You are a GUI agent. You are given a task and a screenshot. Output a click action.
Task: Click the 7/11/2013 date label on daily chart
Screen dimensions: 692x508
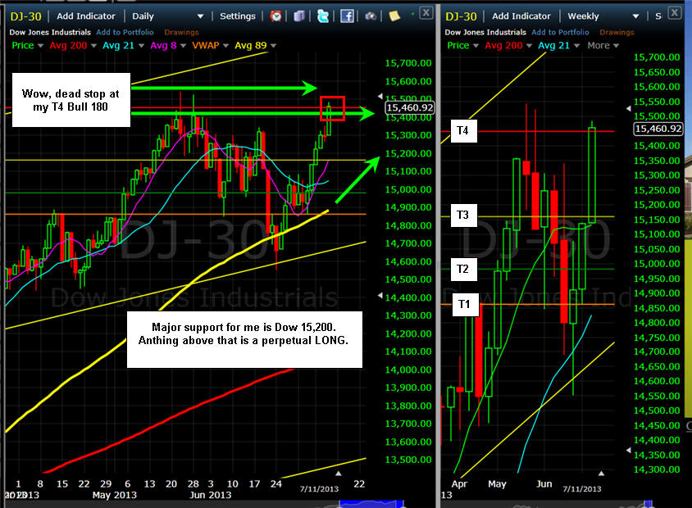pyautogui.click(x=319, y=489)
